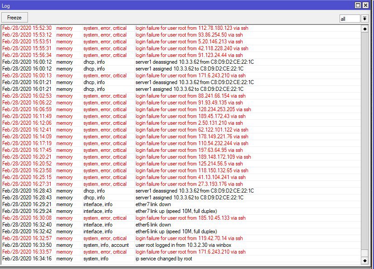The height and width of the screenshot is (269, 374).
Task: Select login failure from 88.241.66.154
Action: tap(181, 96)
